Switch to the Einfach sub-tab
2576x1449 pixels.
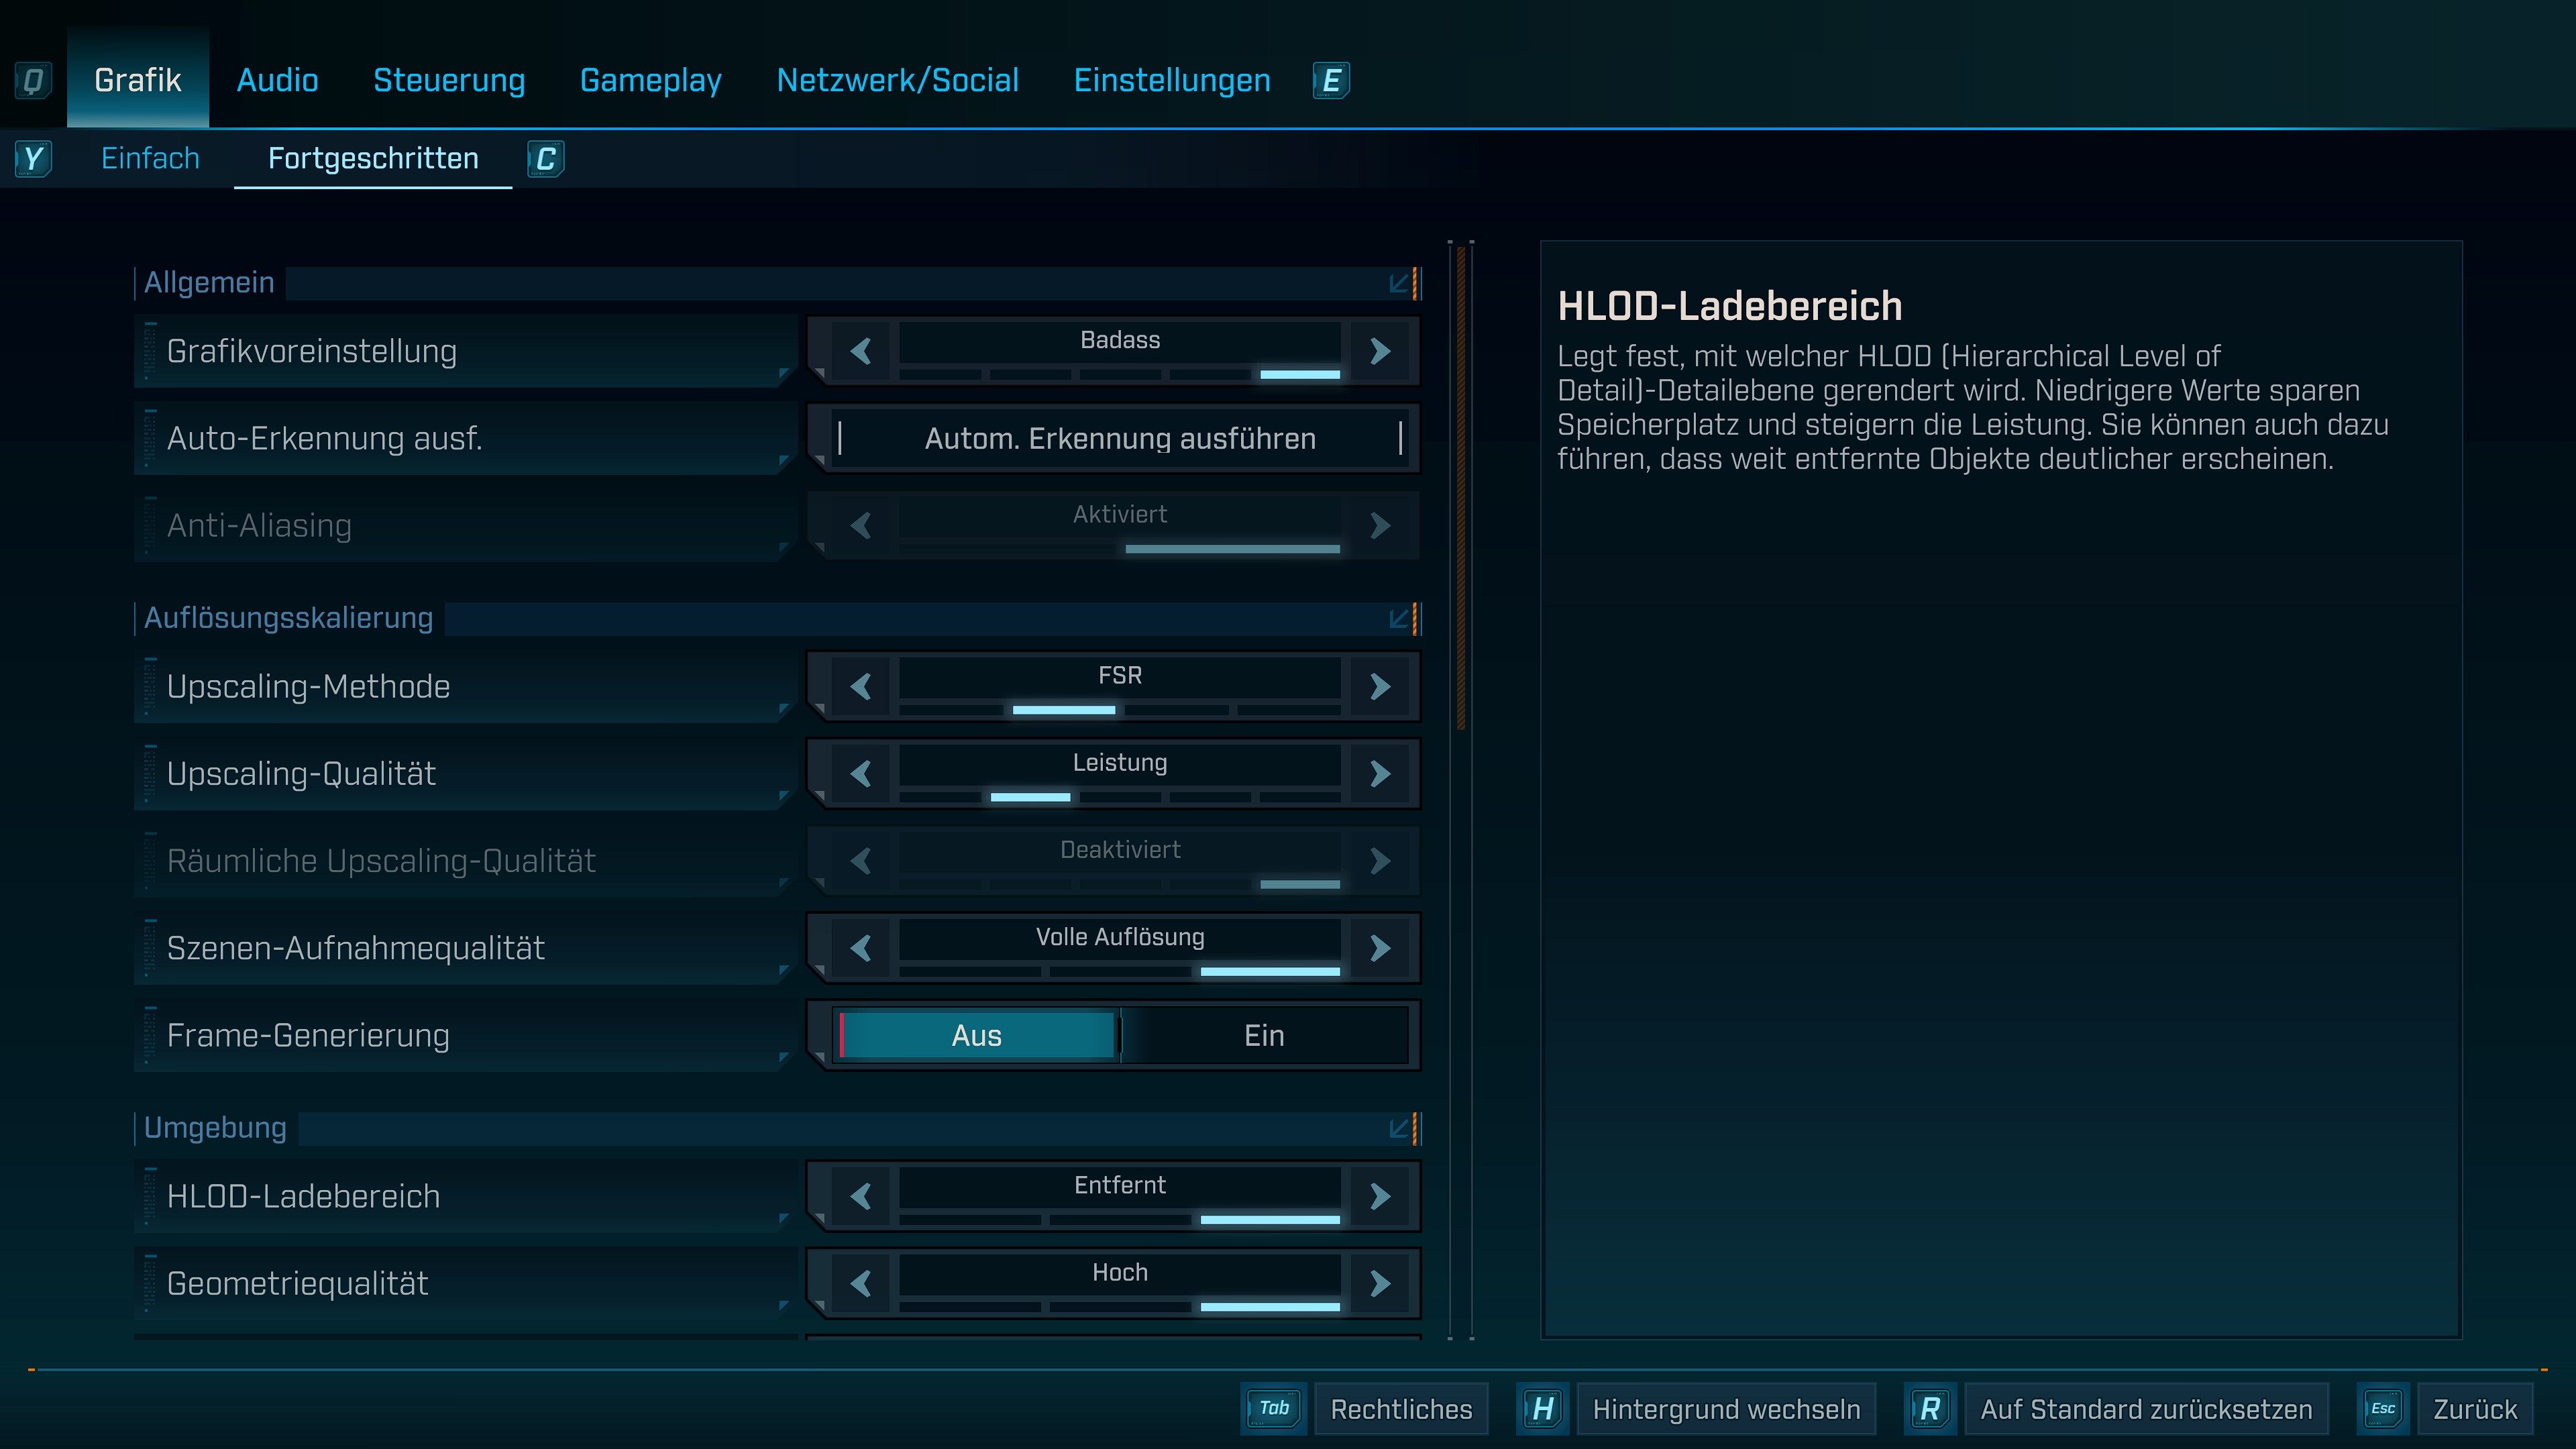tap(150, 158)
